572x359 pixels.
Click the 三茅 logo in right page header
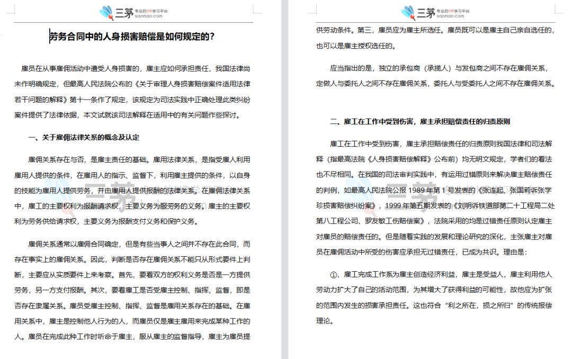[435, 13]
